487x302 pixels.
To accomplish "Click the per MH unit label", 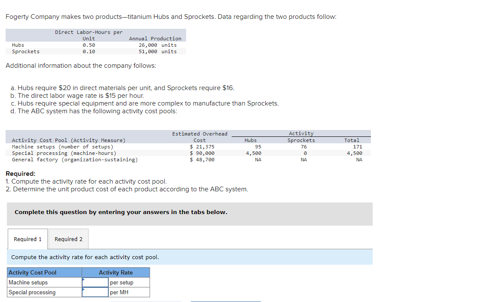I will [119, 293].
